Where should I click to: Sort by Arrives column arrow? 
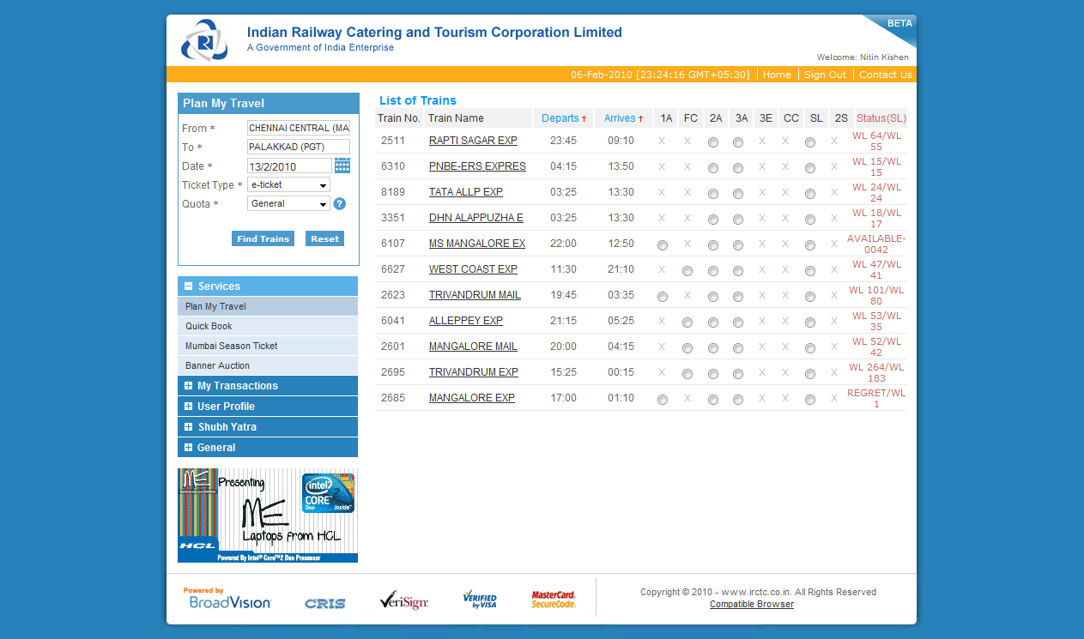click(640, 119)
